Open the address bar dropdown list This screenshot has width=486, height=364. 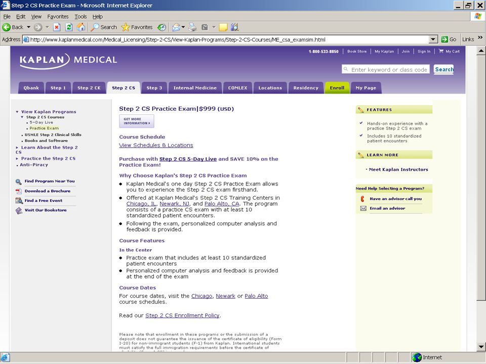tap(433, 39)
